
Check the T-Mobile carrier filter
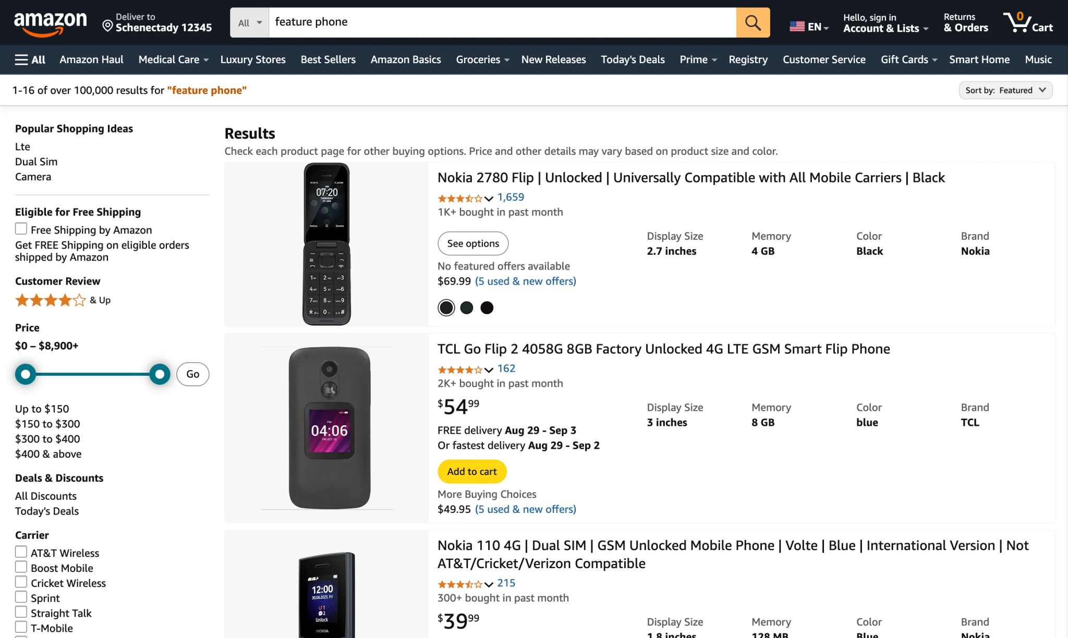[x=21, y=627]
